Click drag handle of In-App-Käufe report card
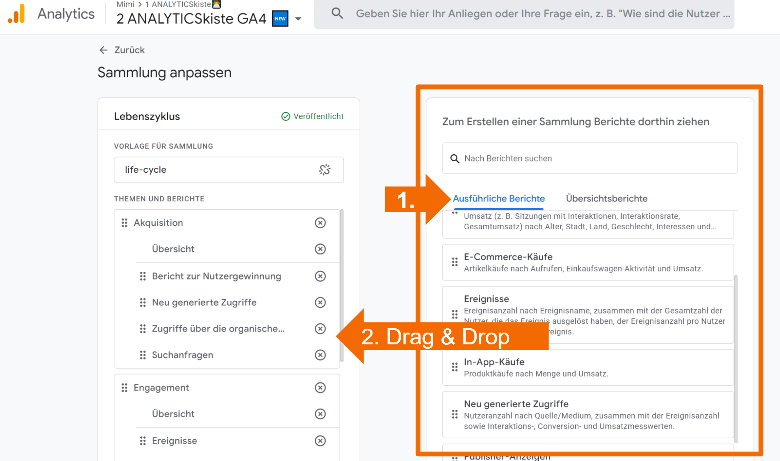 455,367
